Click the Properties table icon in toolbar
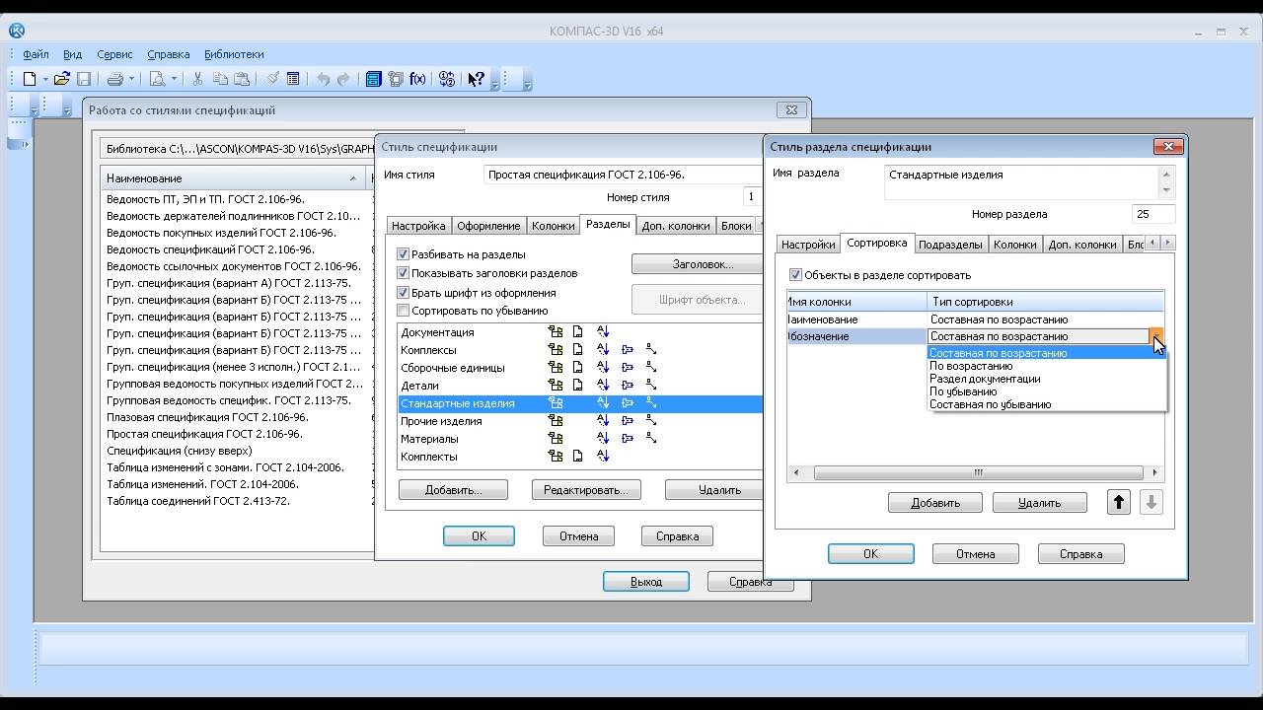The height and width of the screenshot is (710, 1263). (293, 79)
